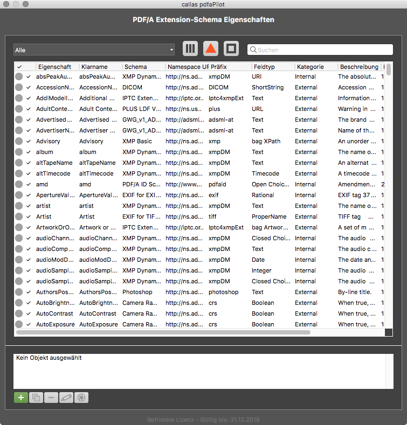
Task: Select the 'EXIF tag 37...' description cell
Action: 357,195
